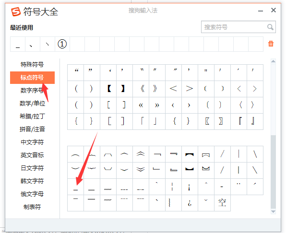
Task: Click the search magnifier icon
Action: [270, 27]
